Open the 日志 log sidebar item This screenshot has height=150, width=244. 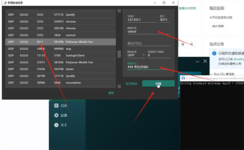(x=61, y=106)
